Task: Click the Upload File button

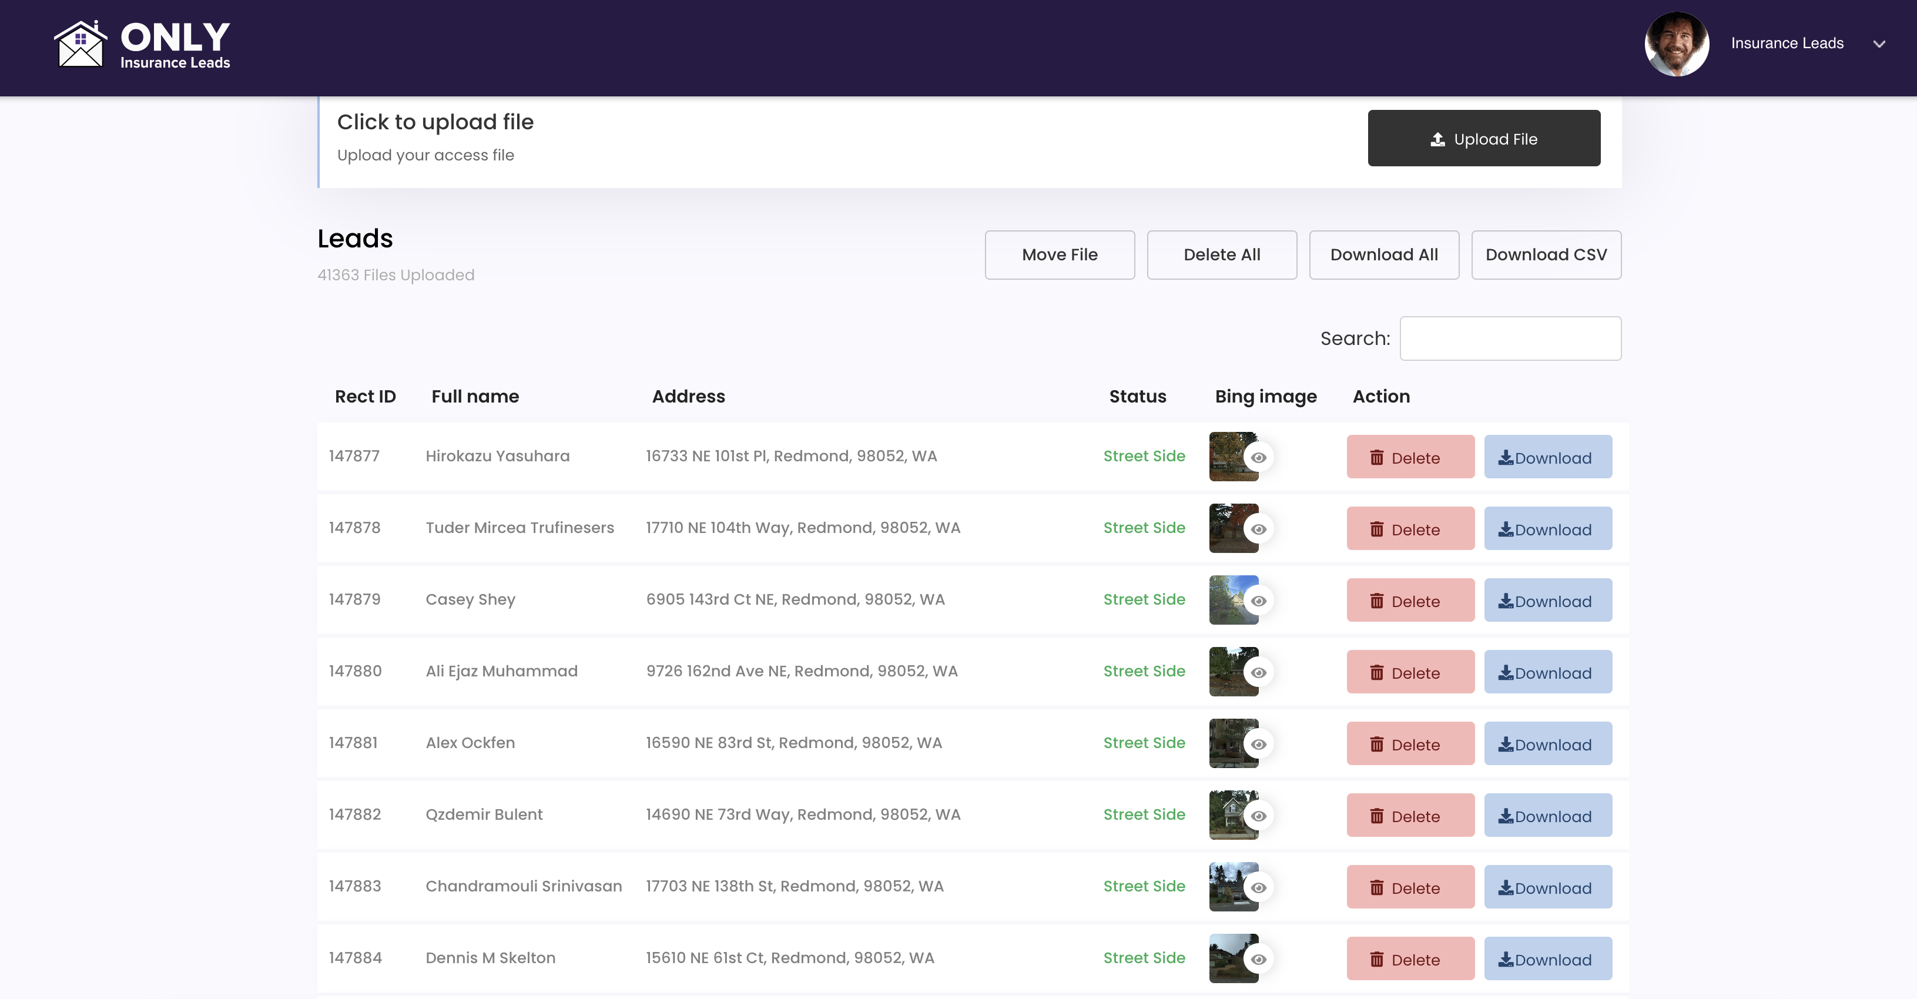Action: point(1484,139)
